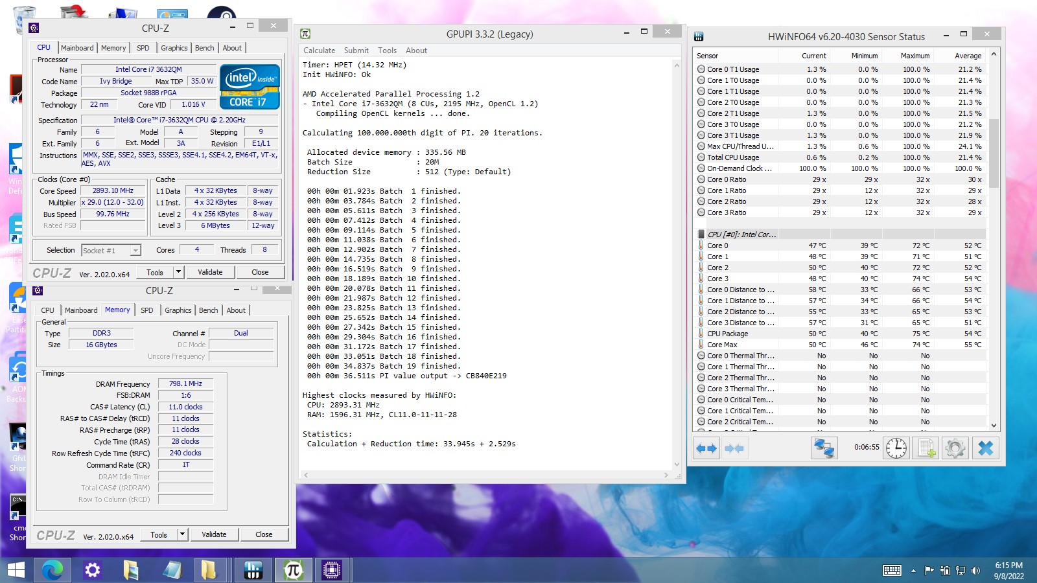Click CPU-Z Memory window title icon
1037x583 pixels.
click(x=38, y=291)
